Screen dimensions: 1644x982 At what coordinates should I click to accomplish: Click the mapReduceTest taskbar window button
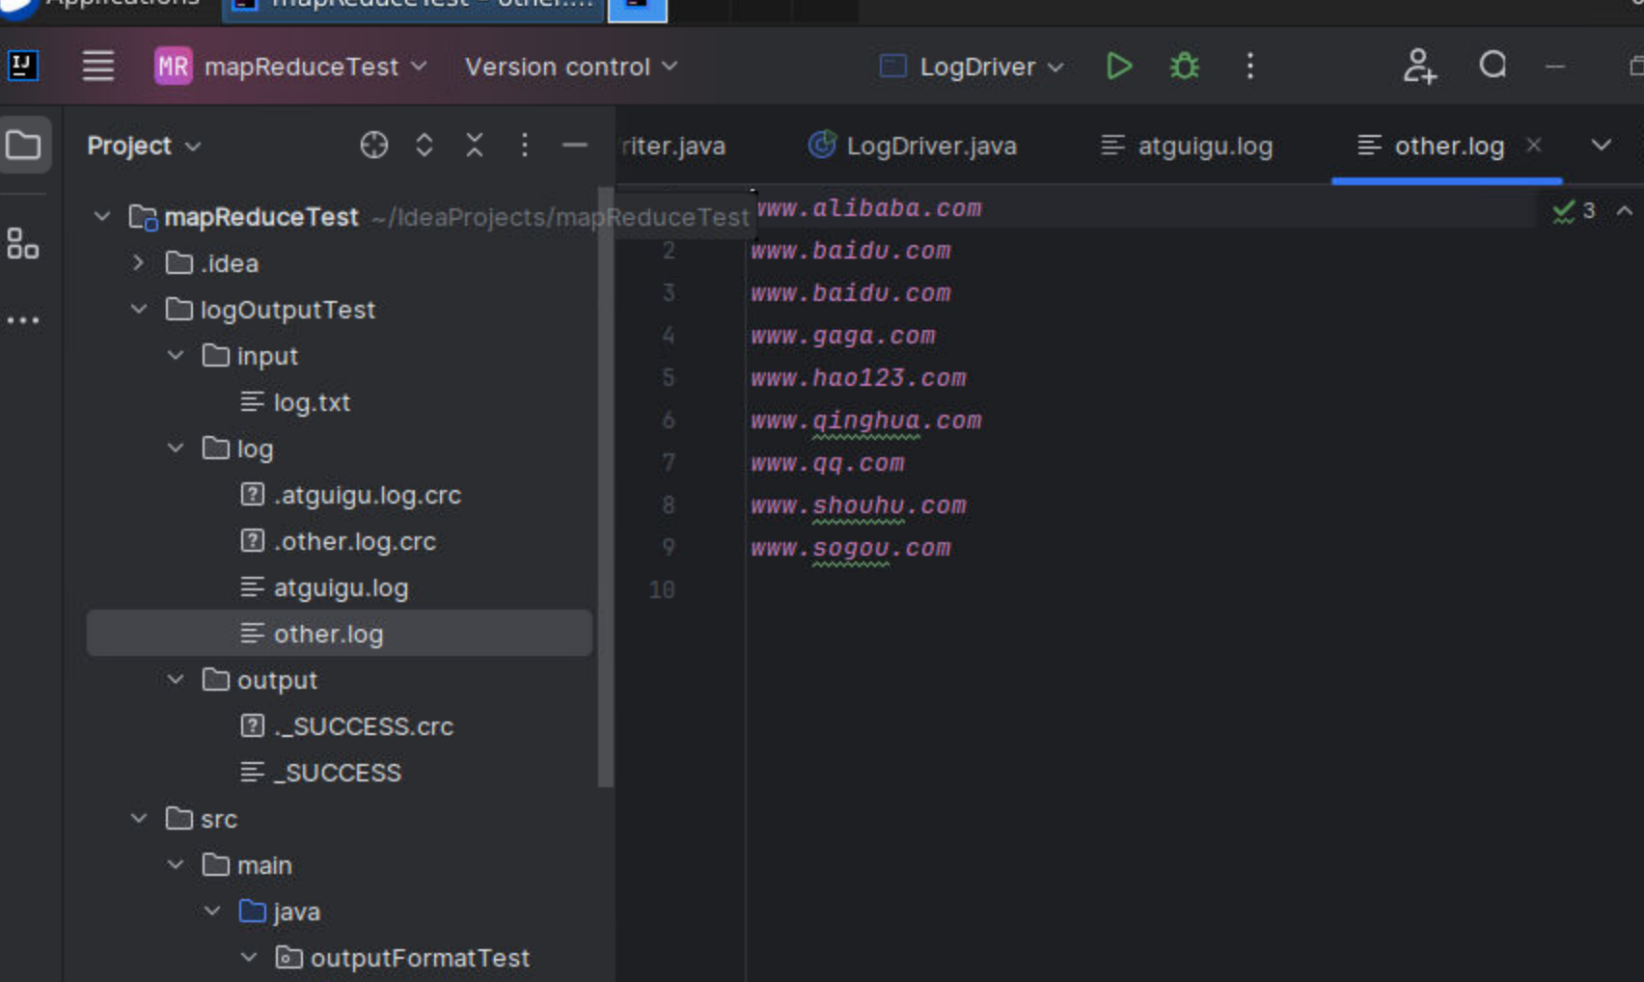point(415,8)
